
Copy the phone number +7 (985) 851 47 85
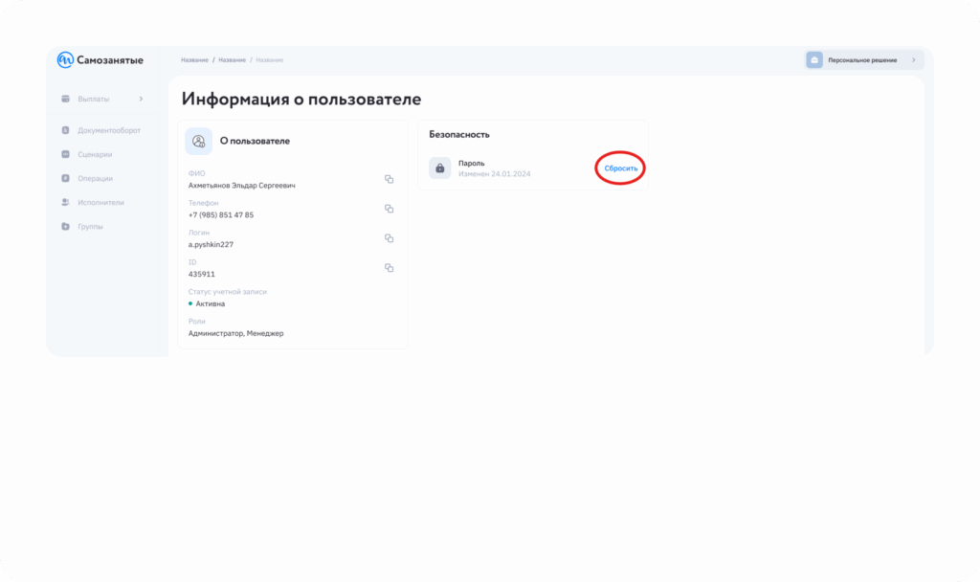tap(390, 209)
